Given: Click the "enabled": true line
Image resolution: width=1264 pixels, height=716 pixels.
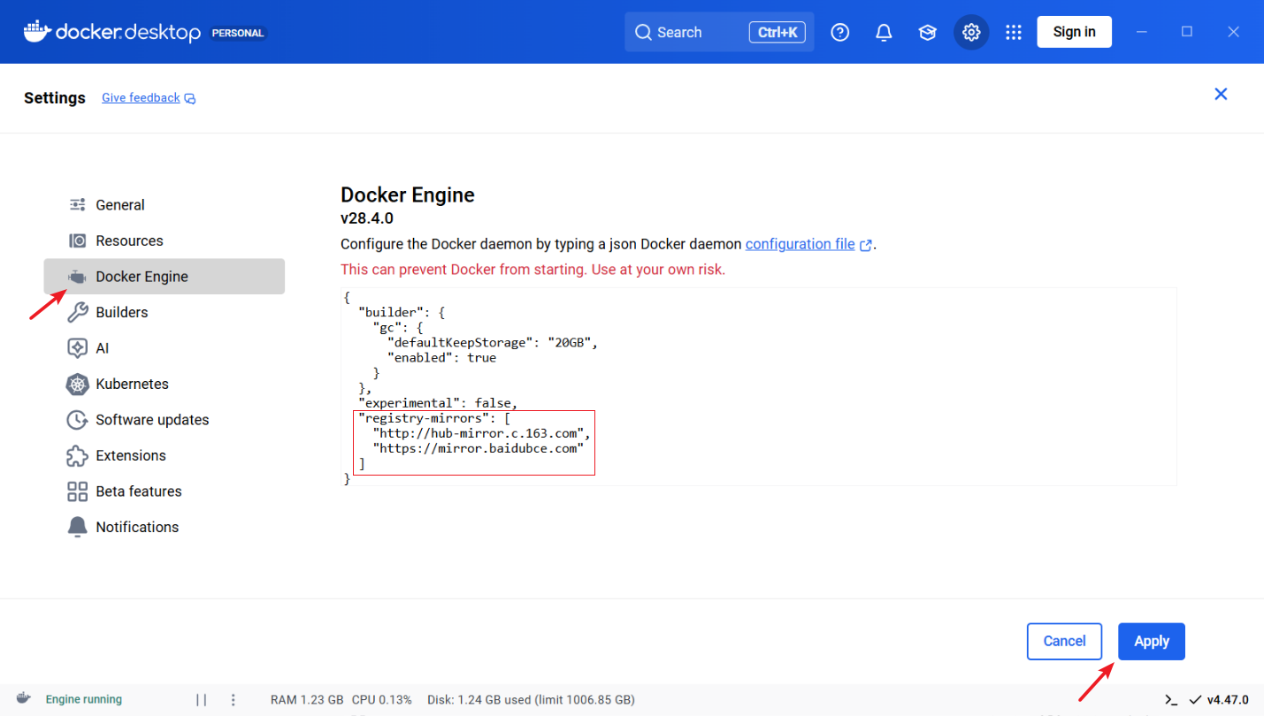Looking at the screenshot, I should click(441, 358).
